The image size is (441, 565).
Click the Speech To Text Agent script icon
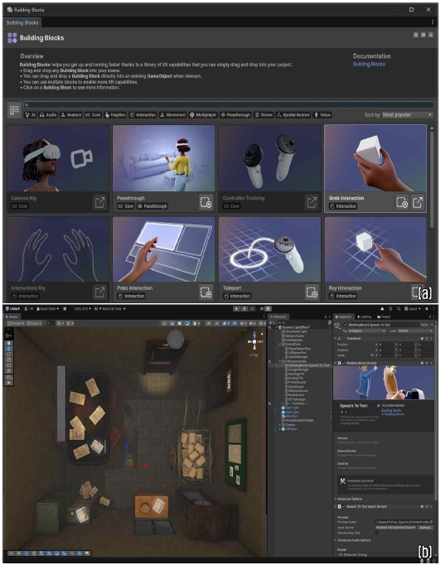point(339,507)
